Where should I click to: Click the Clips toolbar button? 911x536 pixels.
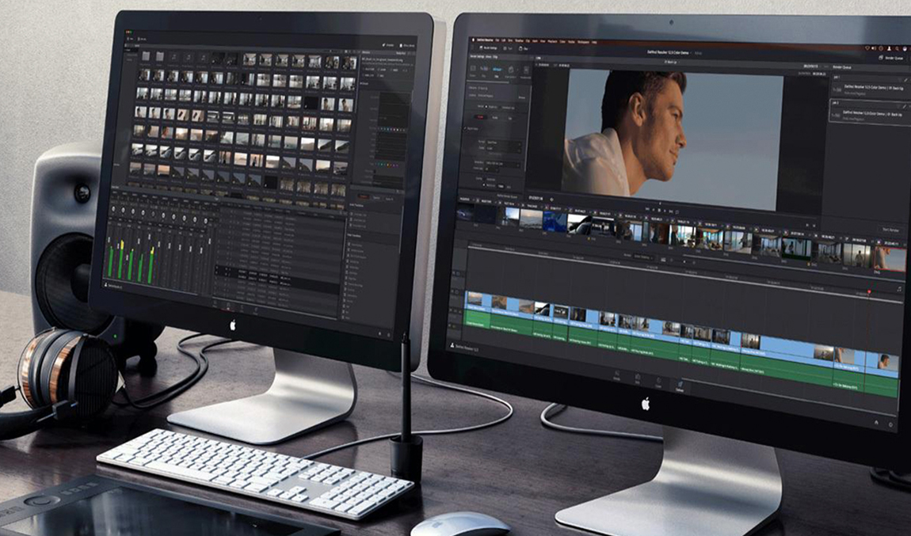pos(523,49)
